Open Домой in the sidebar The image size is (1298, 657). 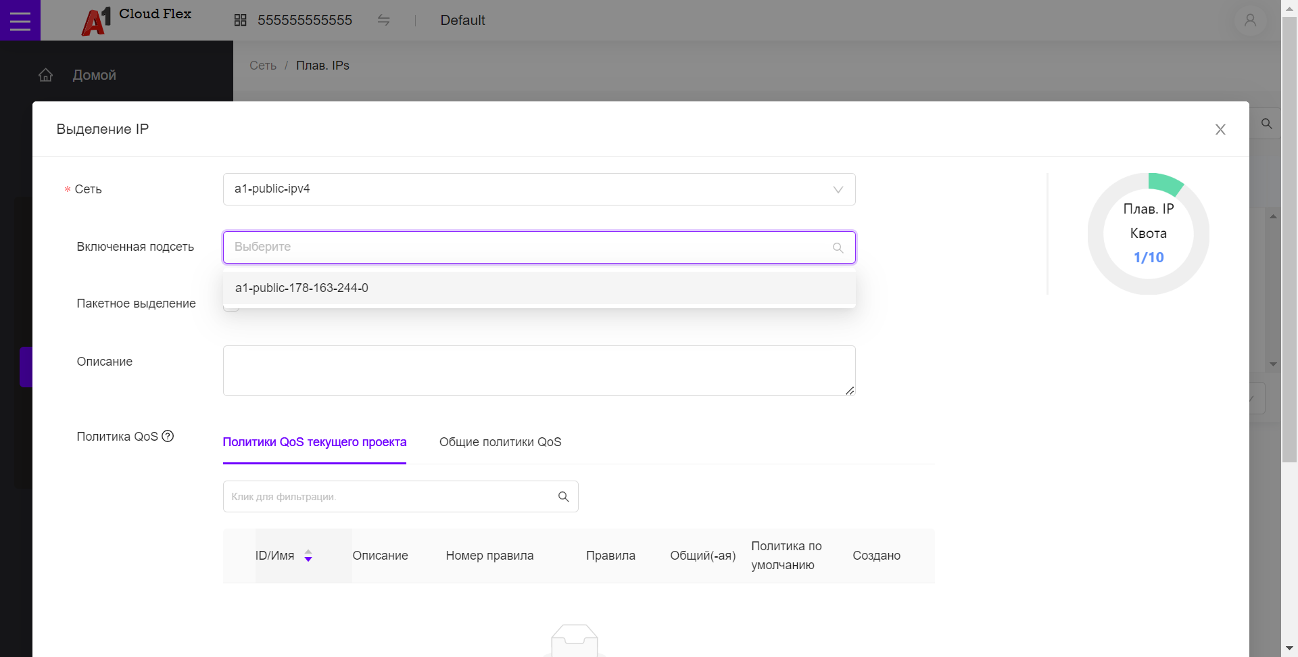[x=95, y=75]
